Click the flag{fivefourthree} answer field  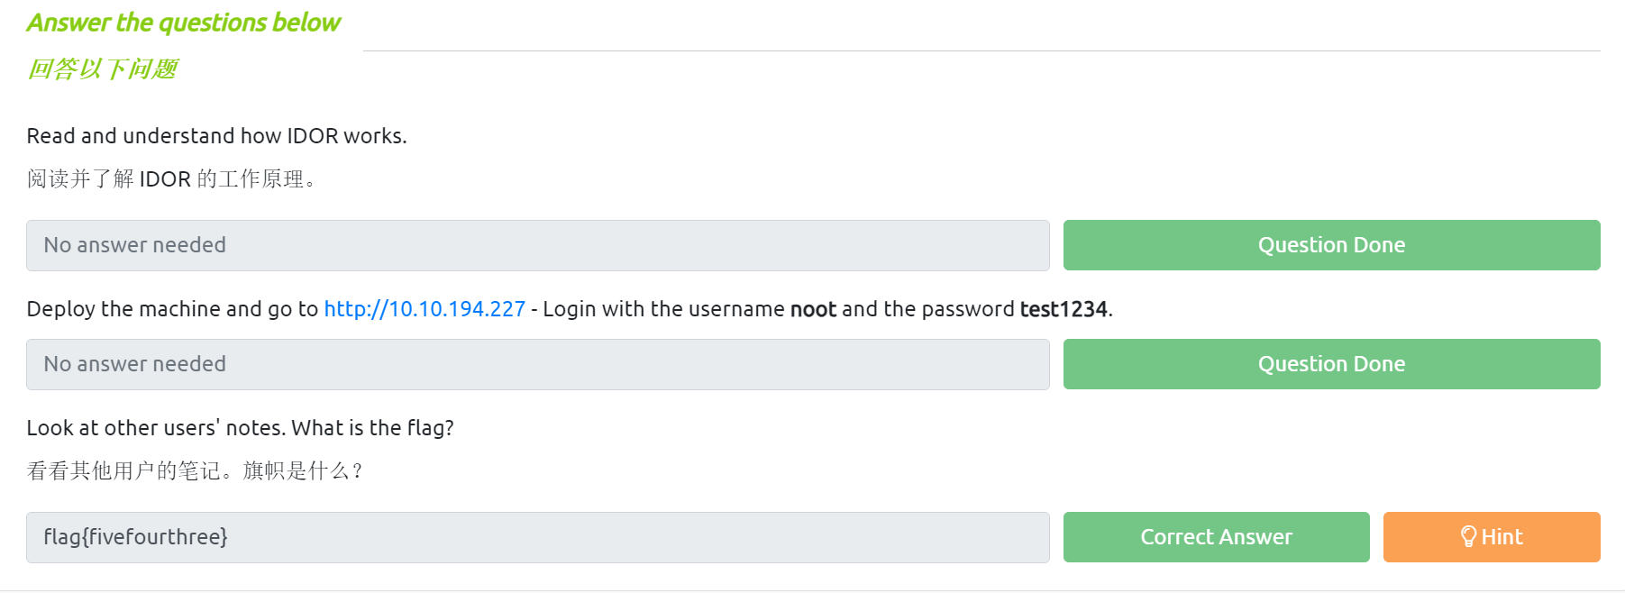[x=537, y=537]
